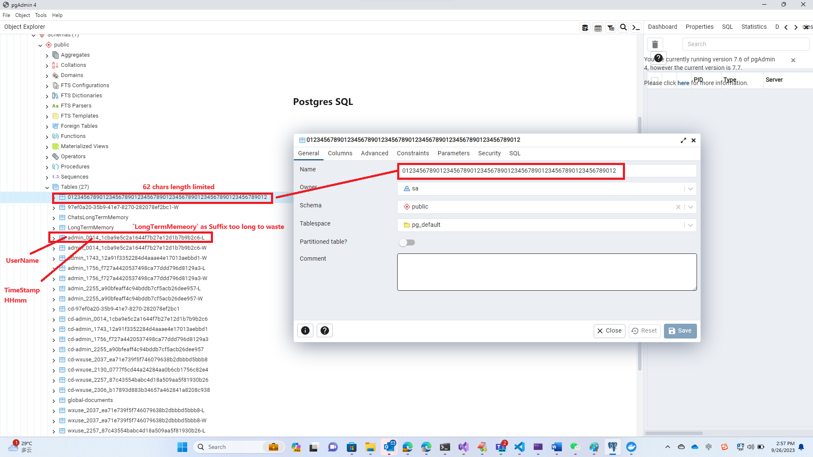
Task: Click the Search objects magnifier icon
Action: click(x=623, y=27)
